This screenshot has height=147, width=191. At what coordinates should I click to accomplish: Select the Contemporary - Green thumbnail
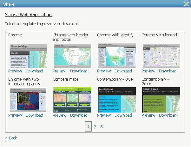click(x=161, y=100)
